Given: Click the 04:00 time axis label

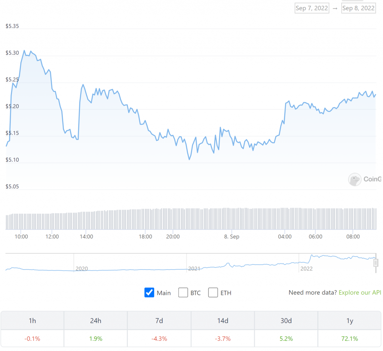Looking at the screenshot, I should pos(285,236).
